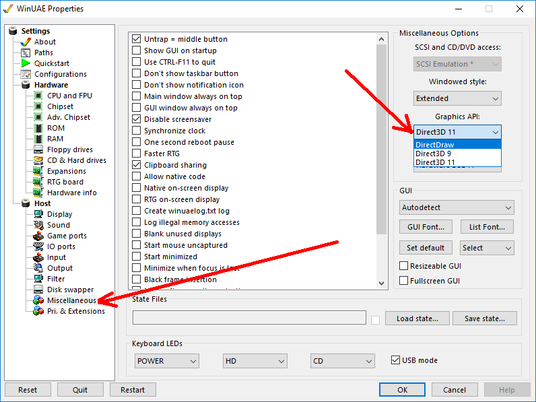Click the ROM chip icon
Screen dimensions: 536x402
(38, 128)
